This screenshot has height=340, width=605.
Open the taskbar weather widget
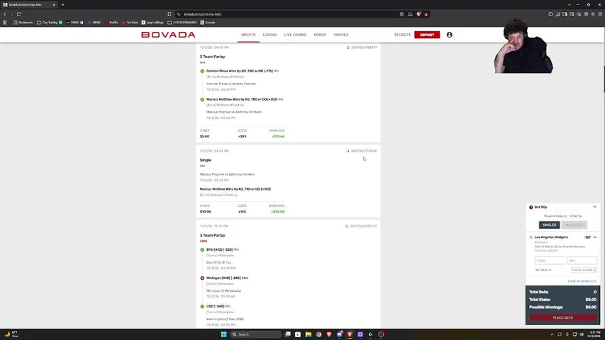[x=11, y=334]
